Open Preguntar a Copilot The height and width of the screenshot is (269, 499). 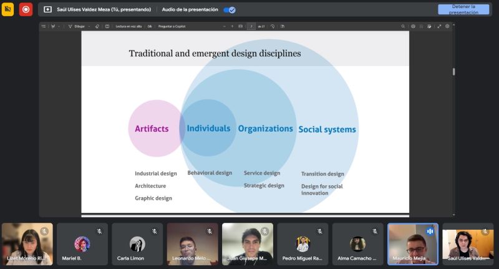click(x=172, y=26)
